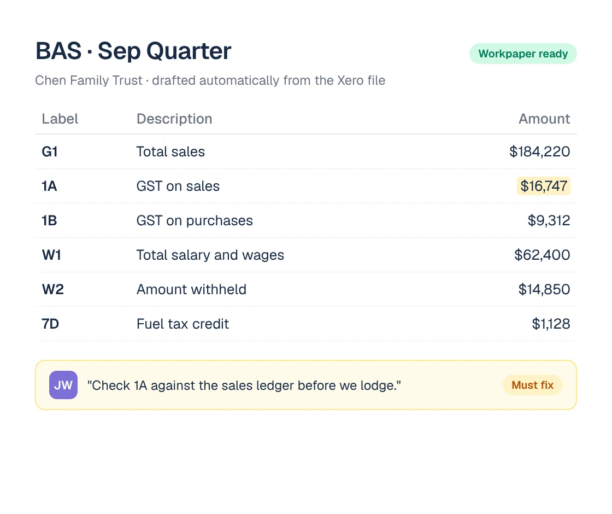The width and height of the screenshot is (612, 514).
Task: Click the $62,400 amount
Action: tap(542, 255)
